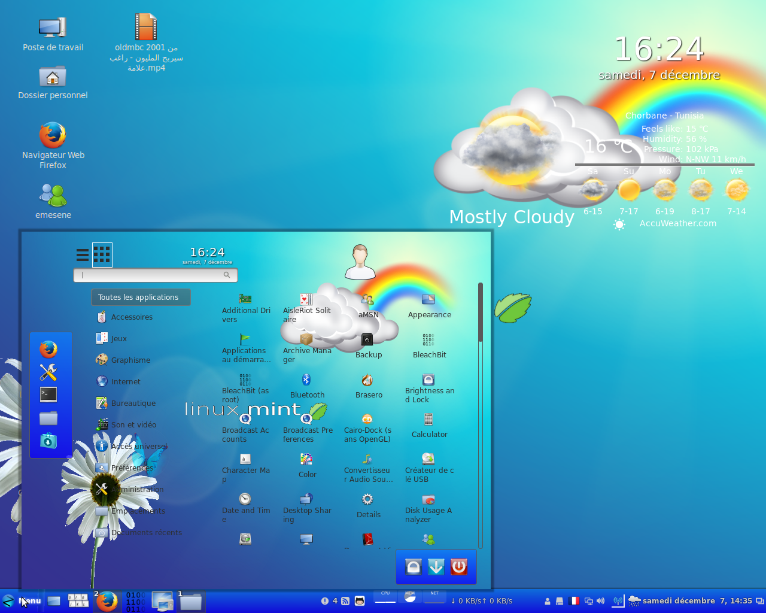Click the red power off button
This screenshot has width=766, height=613.
(459, 566)
